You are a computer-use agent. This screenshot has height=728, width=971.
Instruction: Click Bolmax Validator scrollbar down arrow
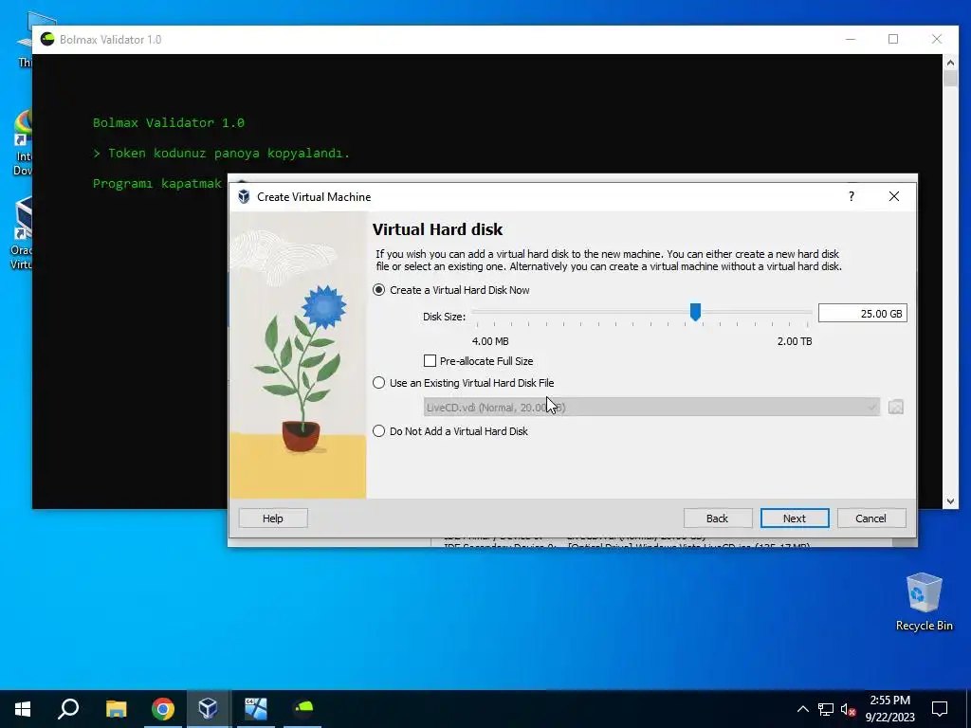950,501
